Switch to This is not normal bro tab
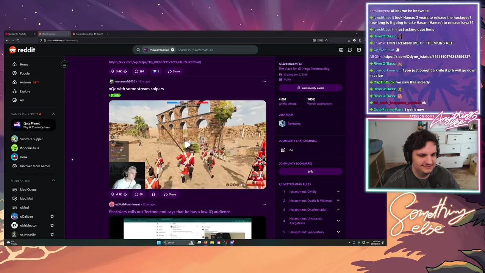The height and width of the screenshot is (273, 485). tap(87, 34)
